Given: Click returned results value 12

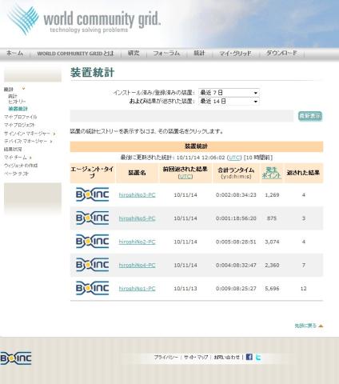Looking at the screenshot, I should pos(304,289).
